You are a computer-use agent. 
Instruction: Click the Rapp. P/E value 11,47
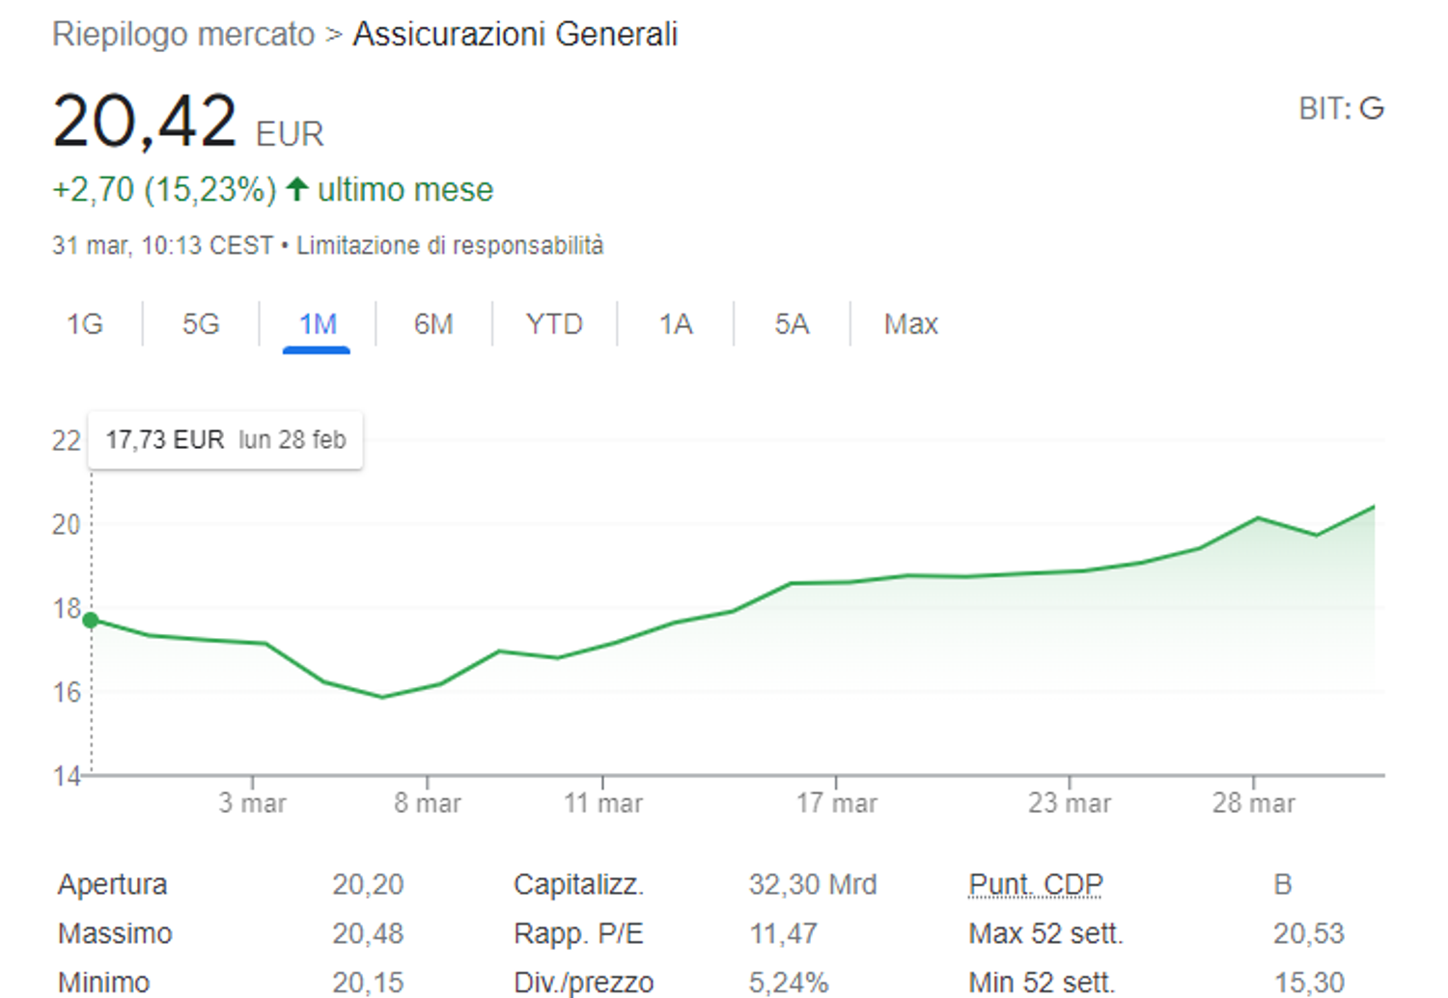(783, 933)
